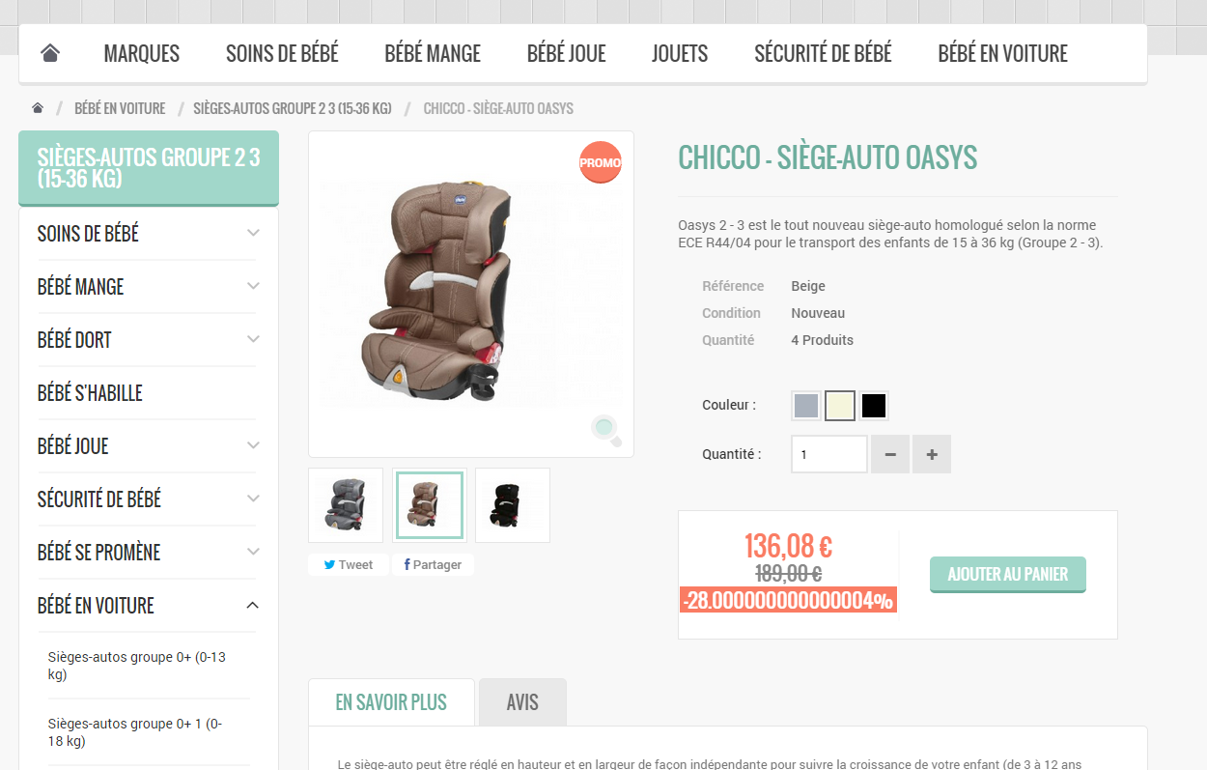1207x770 pixels.
Task: Select the grey color swatch
Action: click(x=806, y=406)
